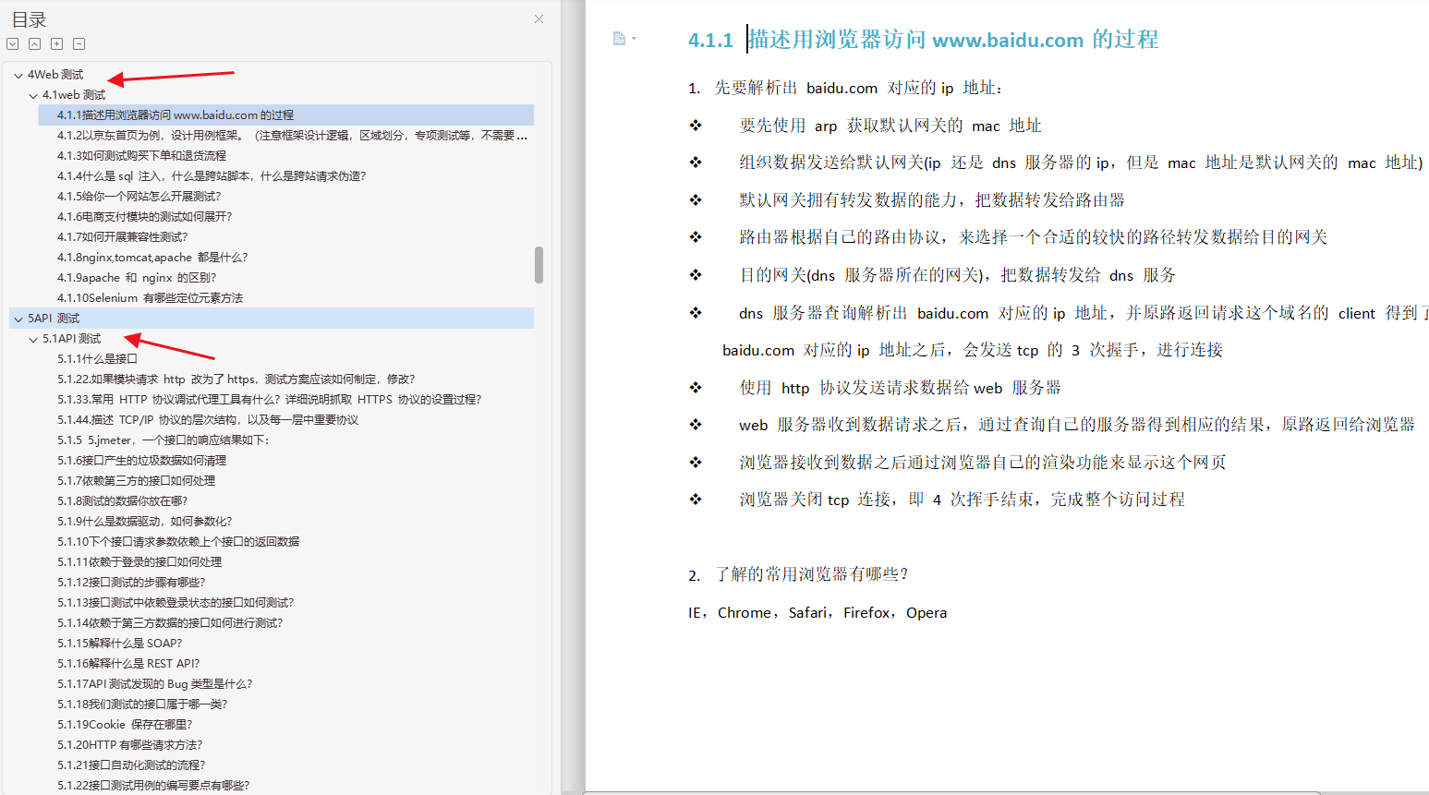Click the 目录 panel title
Screen dimensions: 1429x795
tap(29, 19)
